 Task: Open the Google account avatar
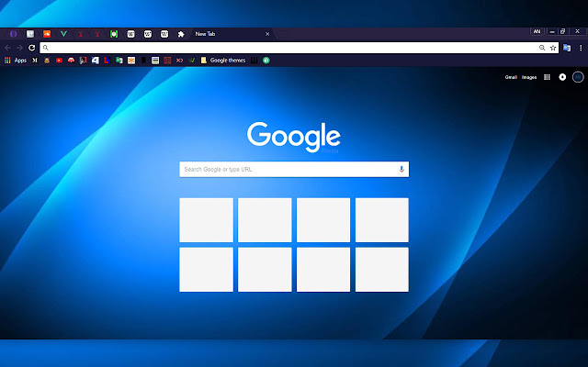point(578,77)
